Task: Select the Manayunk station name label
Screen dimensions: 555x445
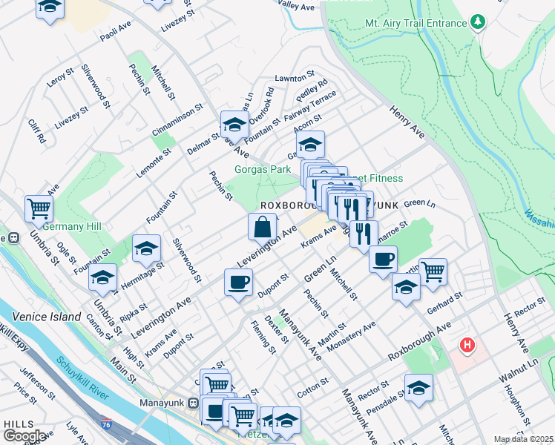Action: coord(162,403)
